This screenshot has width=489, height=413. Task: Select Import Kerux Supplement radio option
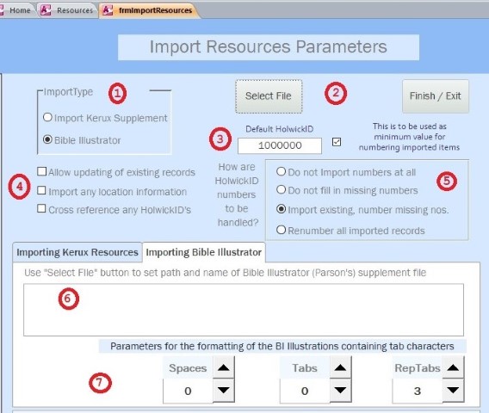click(x=47, y=118)
